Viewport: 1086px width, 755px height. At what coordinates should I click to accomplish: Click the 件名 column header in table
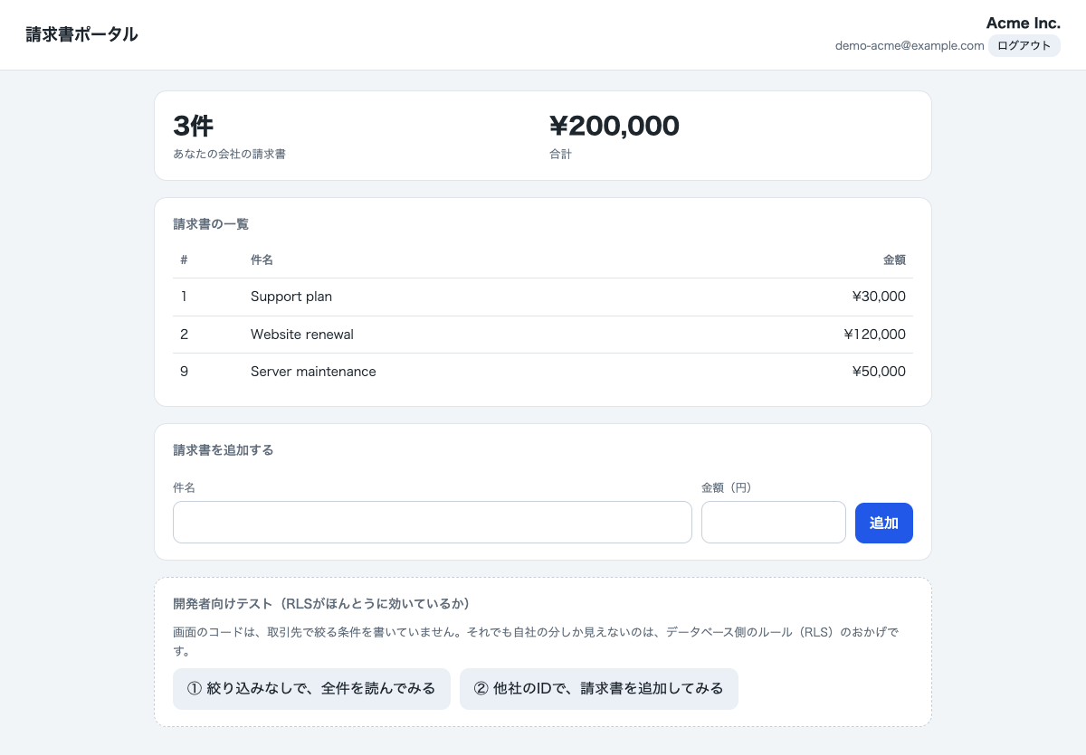[x=262, y=260]
